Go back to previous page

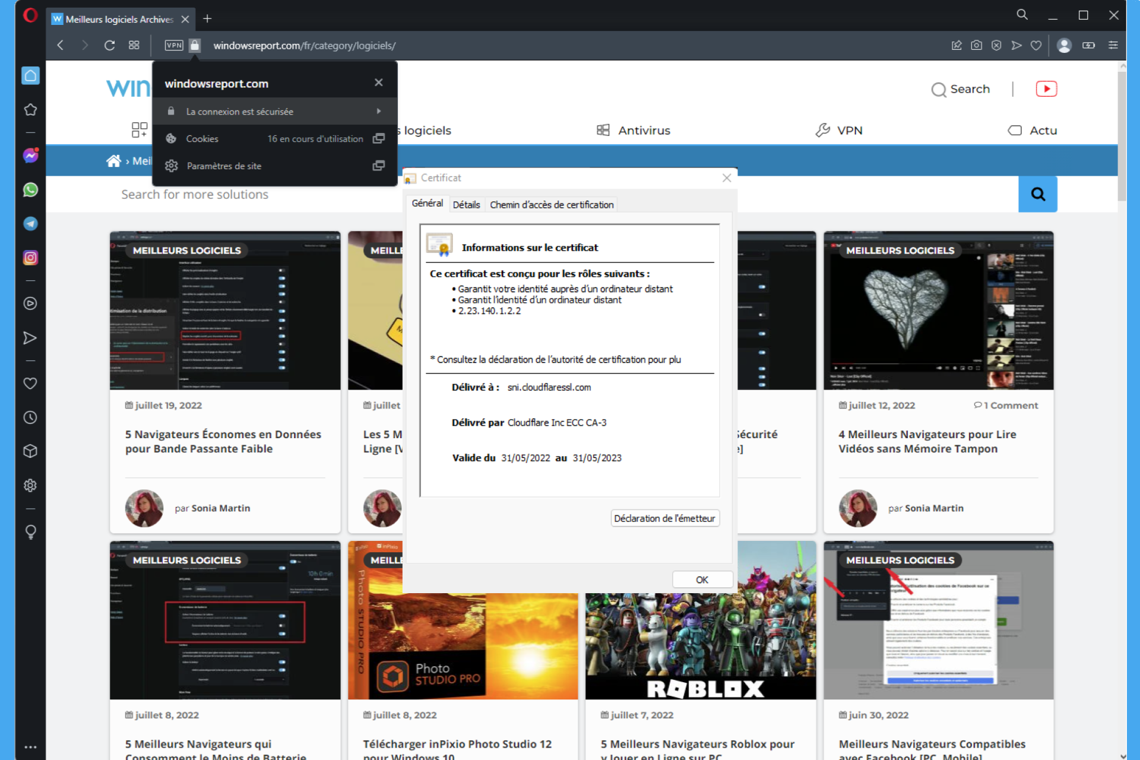coord(60,45)
